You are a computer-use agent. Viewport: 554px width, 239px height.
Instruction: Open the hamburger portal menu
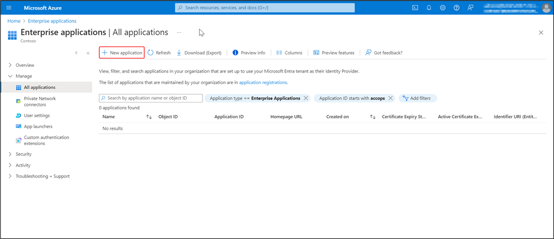point(9,8)
